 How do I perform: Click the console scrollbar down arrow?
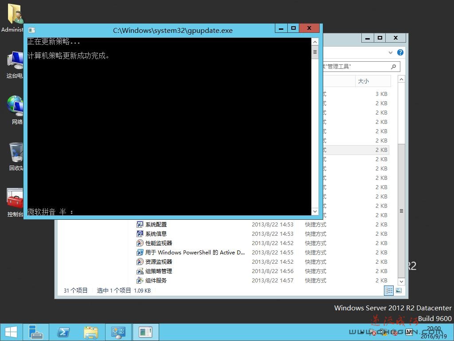coord(315,211)
